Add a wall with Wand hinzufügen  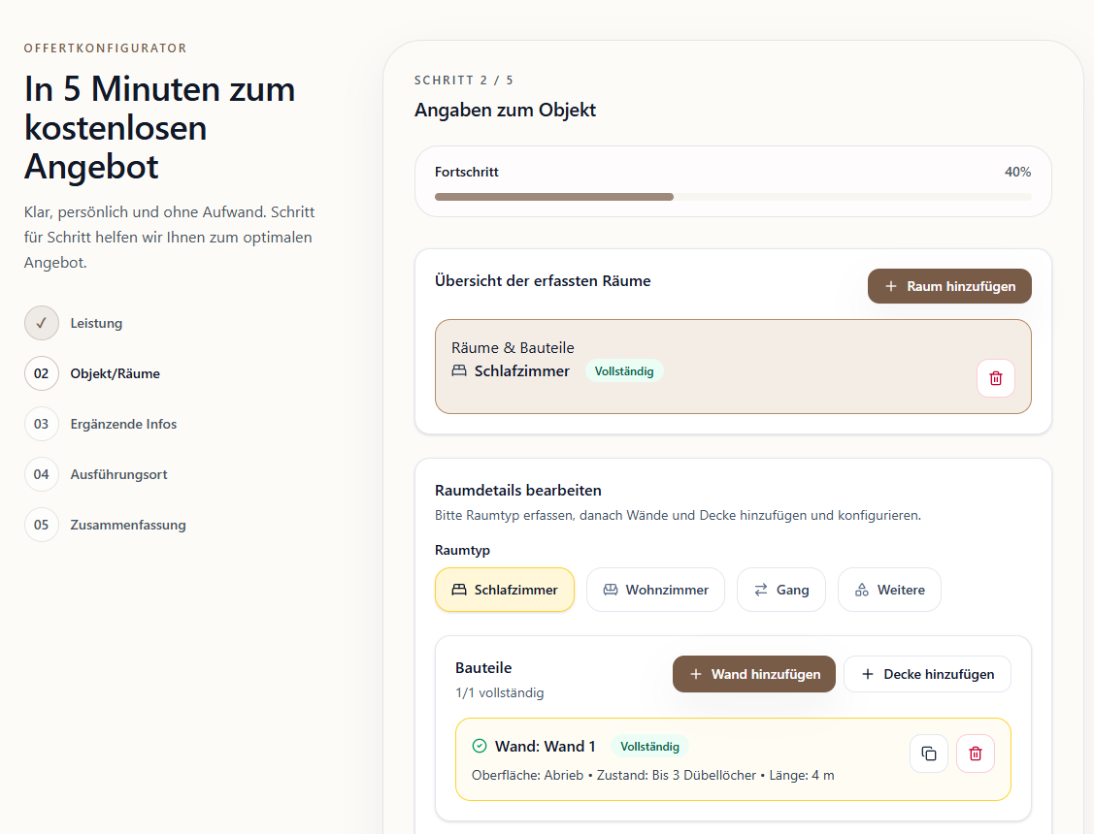753,674
